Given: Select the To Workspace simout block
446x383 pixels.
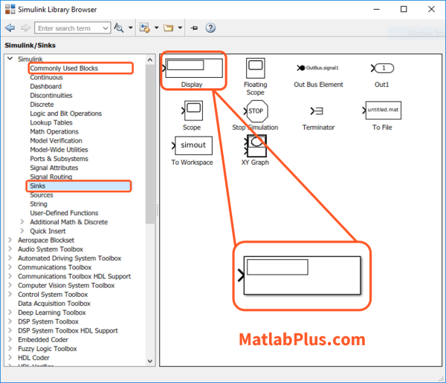Looking at the screenshot, I should click(x=192, y=145).
